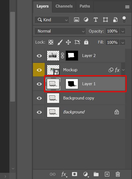This screenshot has height=179, width=132.
Task: Click Layer 2 mask link chain icon
Action: (62, 56)
